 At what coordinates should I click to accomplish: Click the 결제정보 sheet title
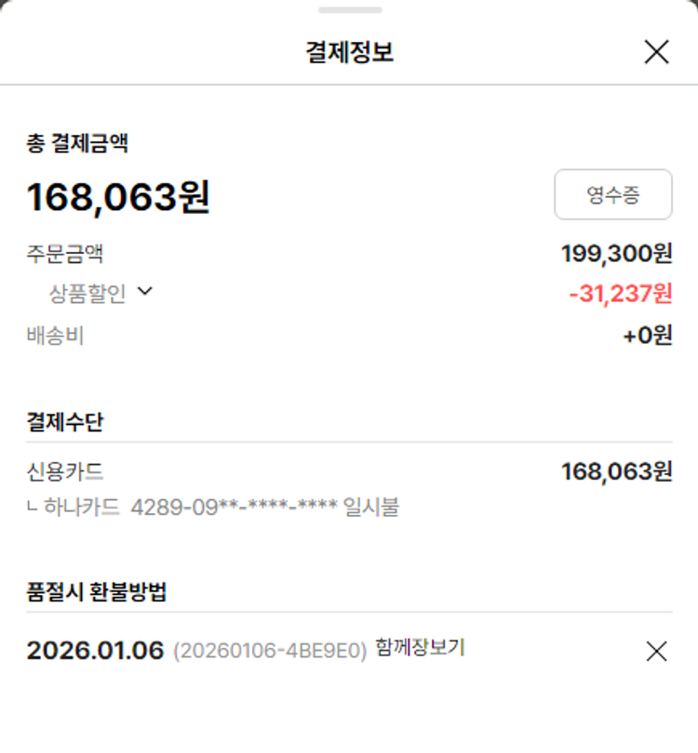coord(349,52)
